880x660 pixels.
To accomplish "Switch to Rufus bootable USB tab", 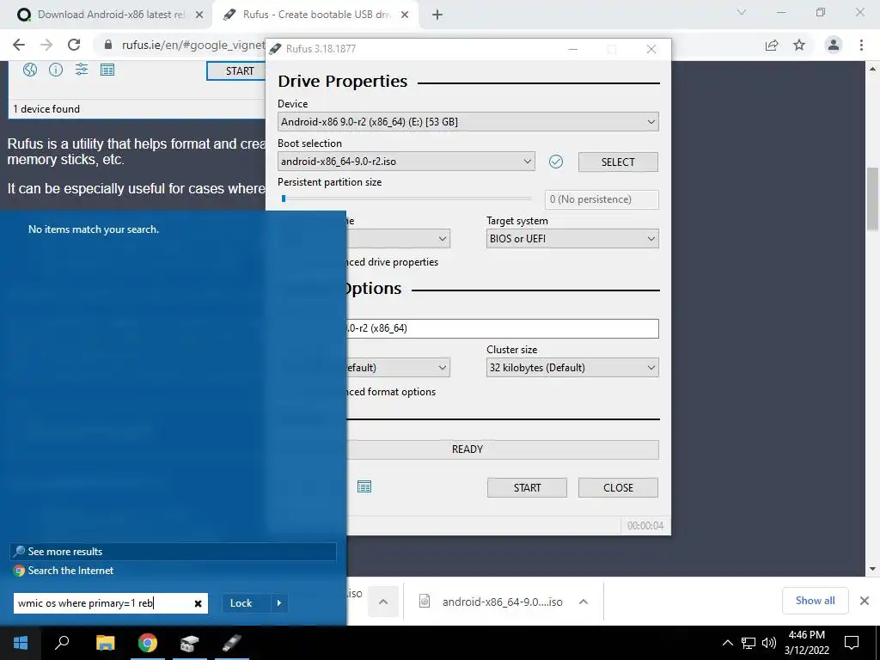I will [315, 15].
